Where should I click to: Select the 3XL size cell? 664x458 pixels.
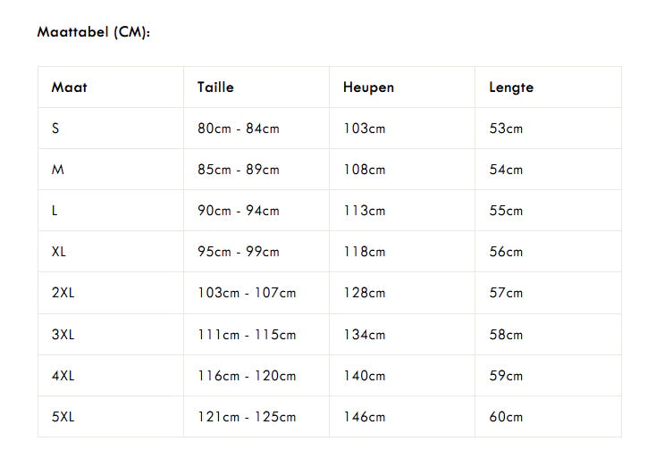click(63, 335)
